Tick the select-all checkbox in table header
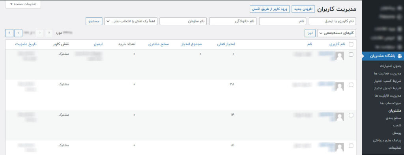 [351, 44]
